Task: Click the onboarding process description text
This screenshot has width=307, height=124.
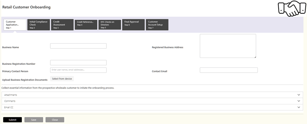Action: pos(58,88)
